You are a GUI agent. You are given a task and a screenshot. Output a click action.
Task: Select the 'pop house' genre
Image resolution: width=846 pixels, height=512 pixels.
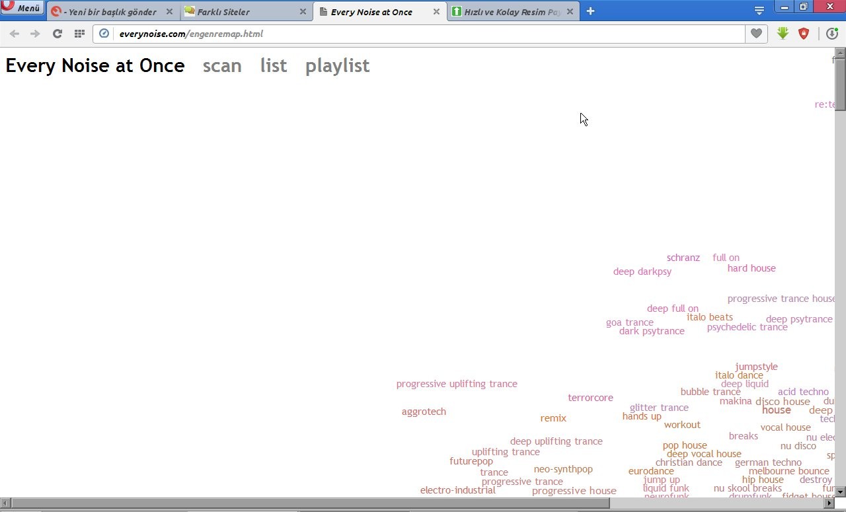[685, 445]
